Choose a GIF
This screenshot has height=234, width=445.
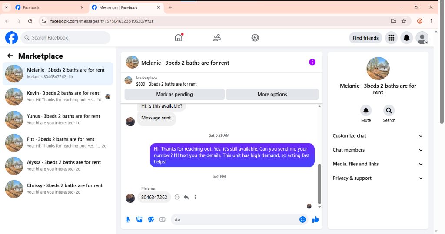[x=163, y=220]
